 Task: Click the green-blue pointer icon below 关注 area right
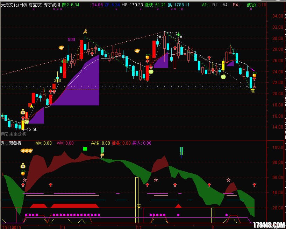(x=181, y=152)
